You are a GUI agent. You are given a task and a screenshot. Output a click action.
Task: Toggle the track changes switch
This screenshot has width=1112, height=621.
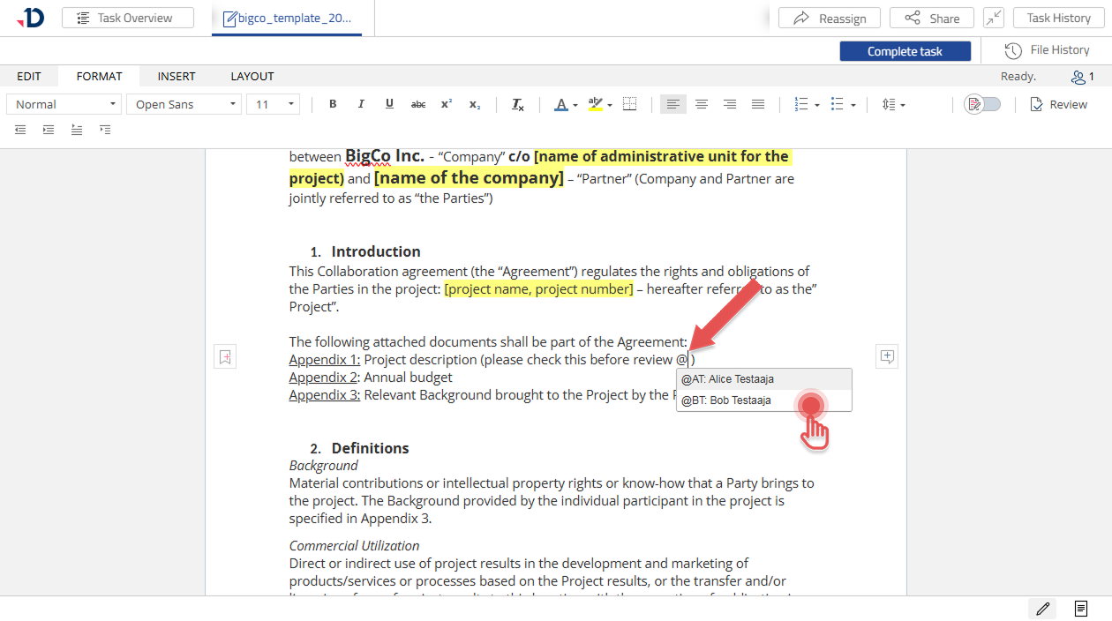coord(983,104)
